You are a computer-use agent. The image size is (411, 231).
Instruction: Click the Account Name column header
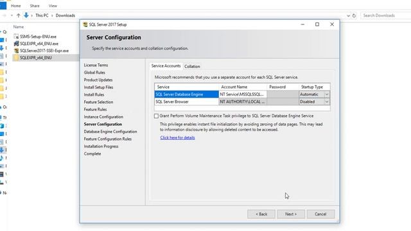243,87
